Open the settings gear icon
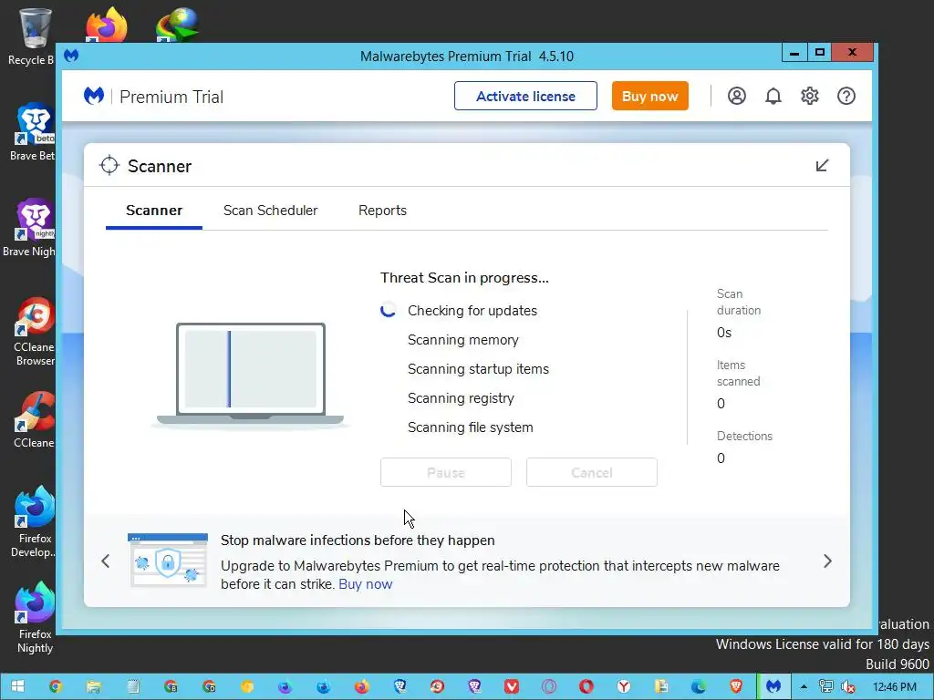The image size is (934, 700). pyautogui.click(x=810, y=96)
